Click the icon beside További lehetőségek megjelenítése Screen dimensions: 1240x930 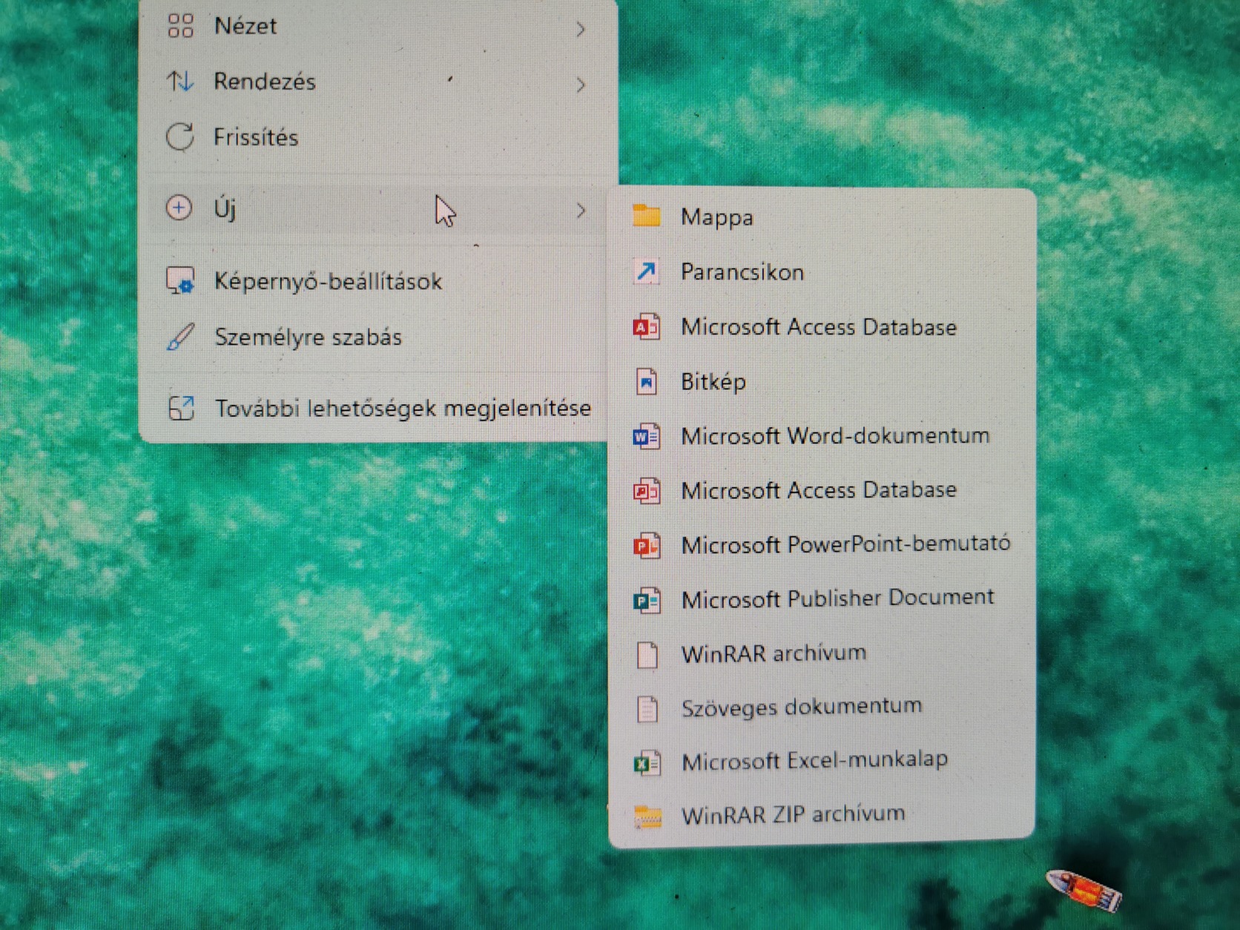coord(181,408)
